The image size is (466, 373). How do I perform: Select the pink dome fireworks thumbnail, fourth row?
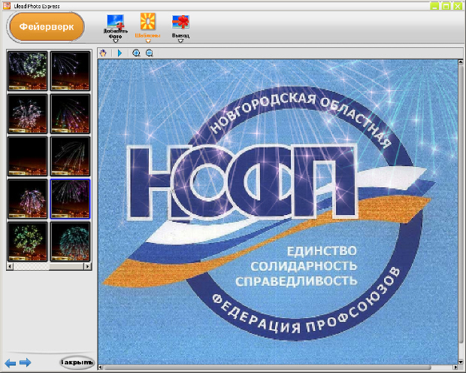point(27,199)
